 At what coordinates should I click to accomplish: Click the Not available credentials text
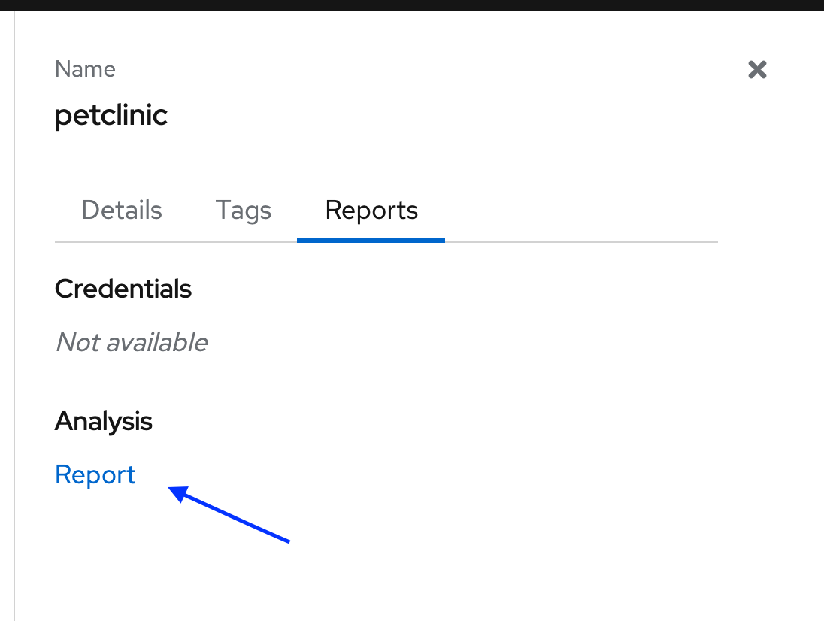[132, 342]
